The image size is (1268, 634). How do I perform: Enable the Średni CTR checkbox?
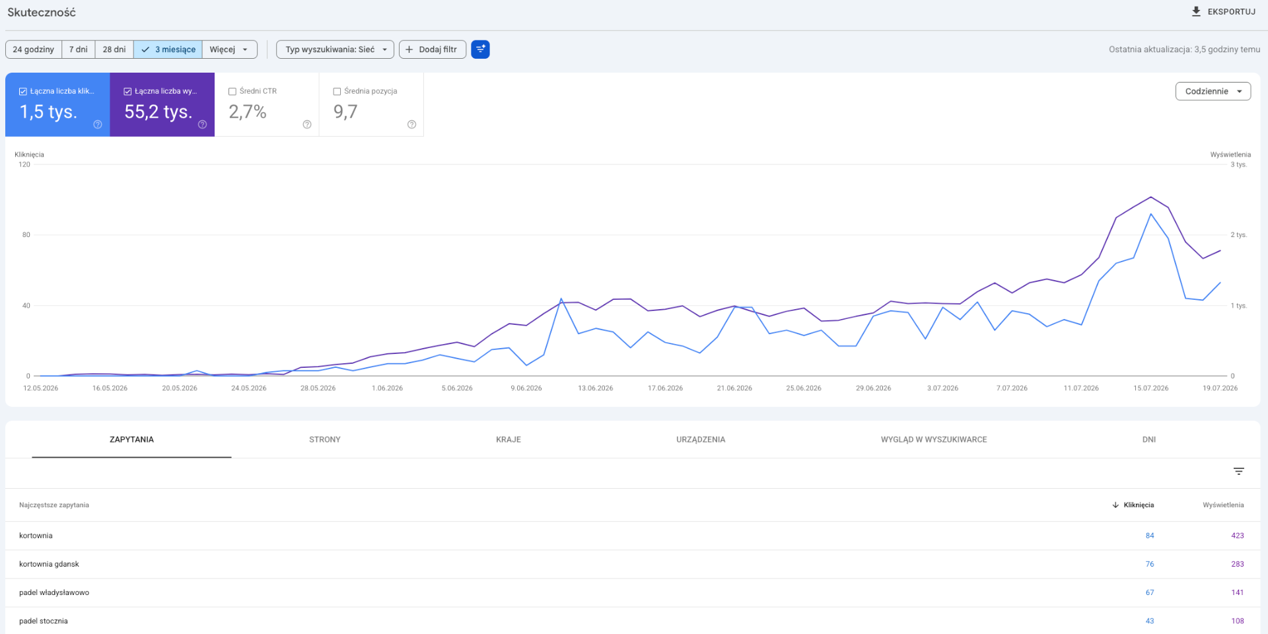(x=232, y=92)
